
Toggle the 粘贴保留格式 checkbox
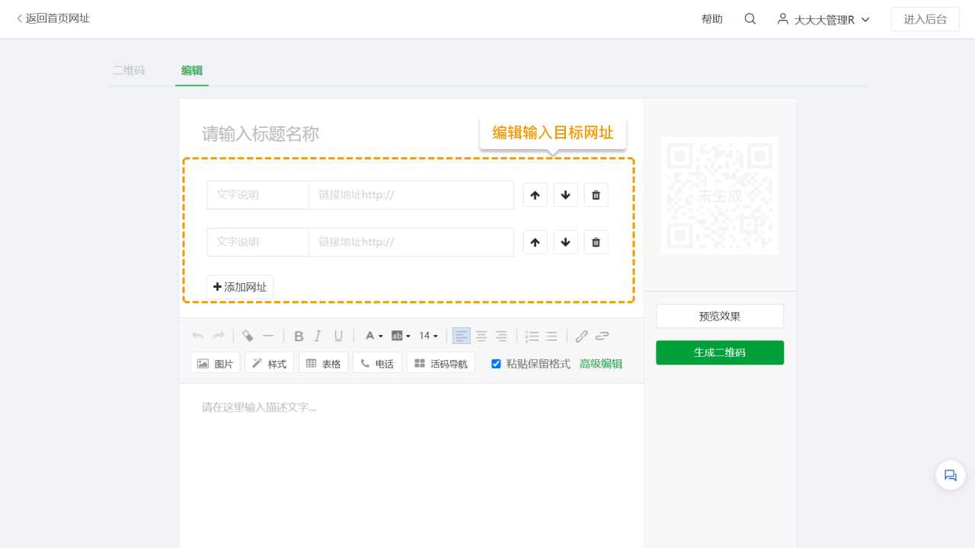(496, 364)
